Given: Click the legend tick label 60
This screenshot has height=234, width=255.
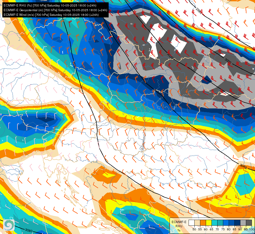Looking at the screenshot, I should click(x=206, y=229).
